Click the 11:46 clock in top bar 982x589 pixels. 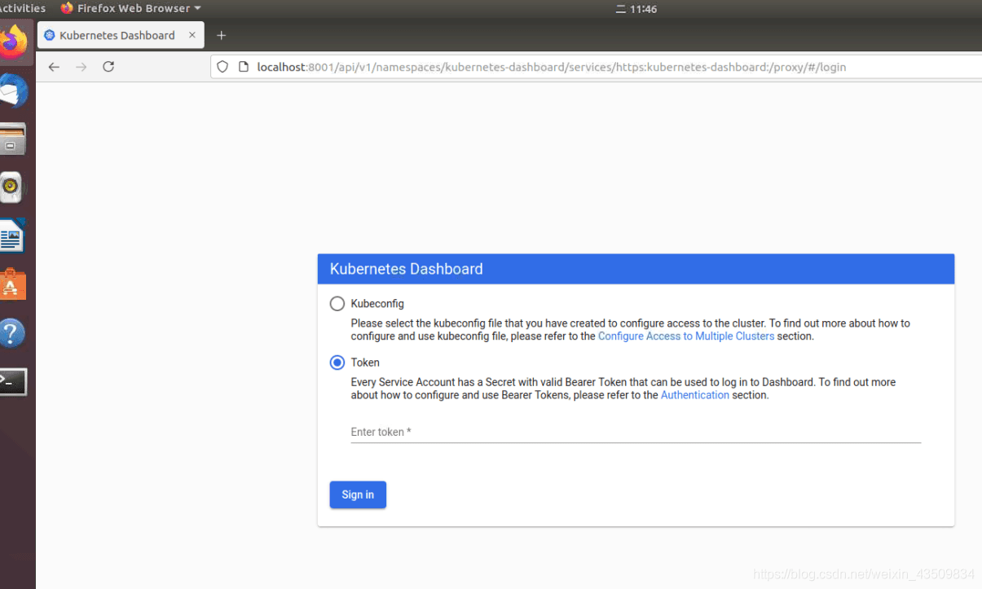[643, 9]
